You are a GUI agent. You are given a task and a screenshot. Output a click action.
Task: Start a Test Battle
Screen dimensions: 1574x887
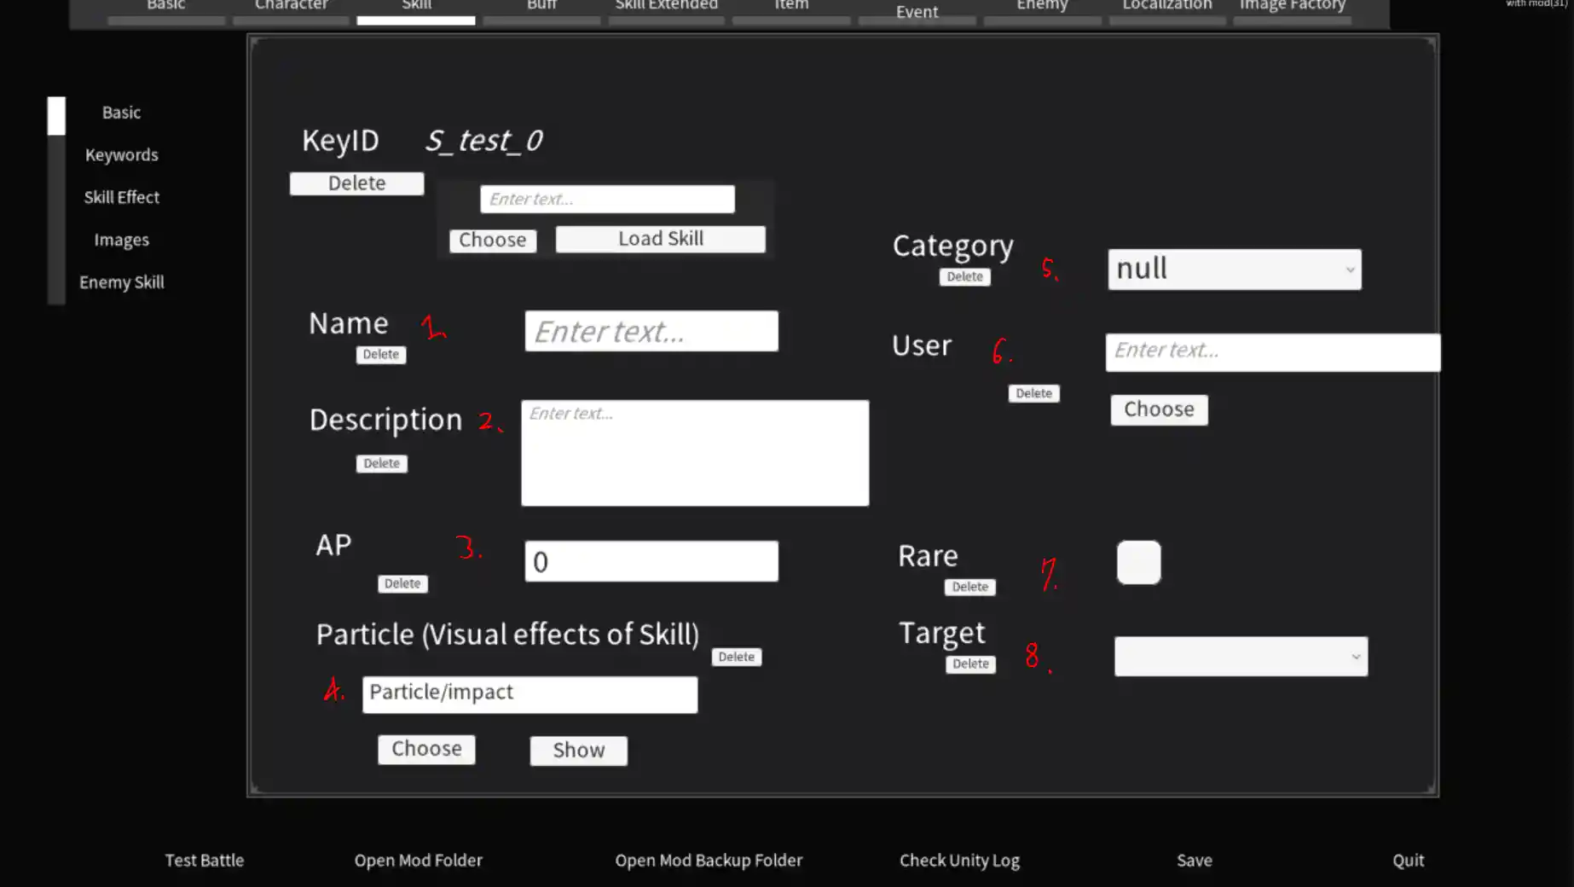pos(205,861)
